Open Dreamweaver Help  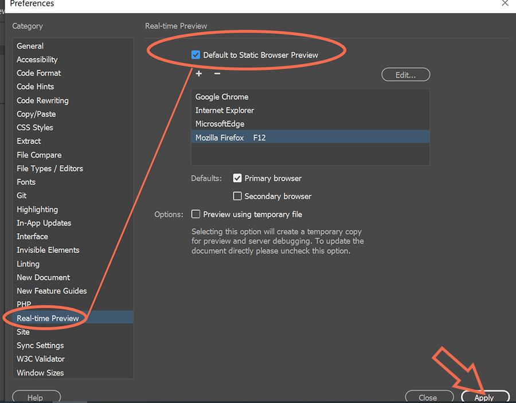pos(36,397)
